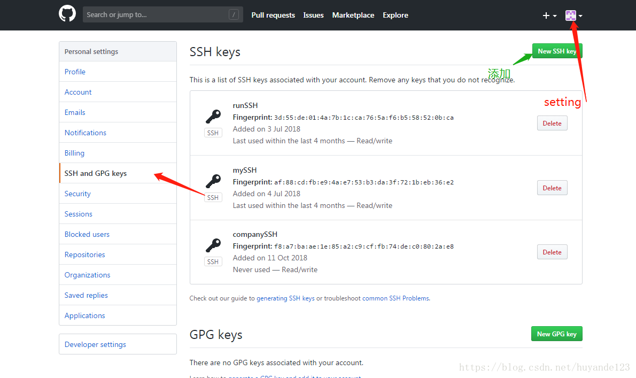Click the Never used — Read/write text

275,269
